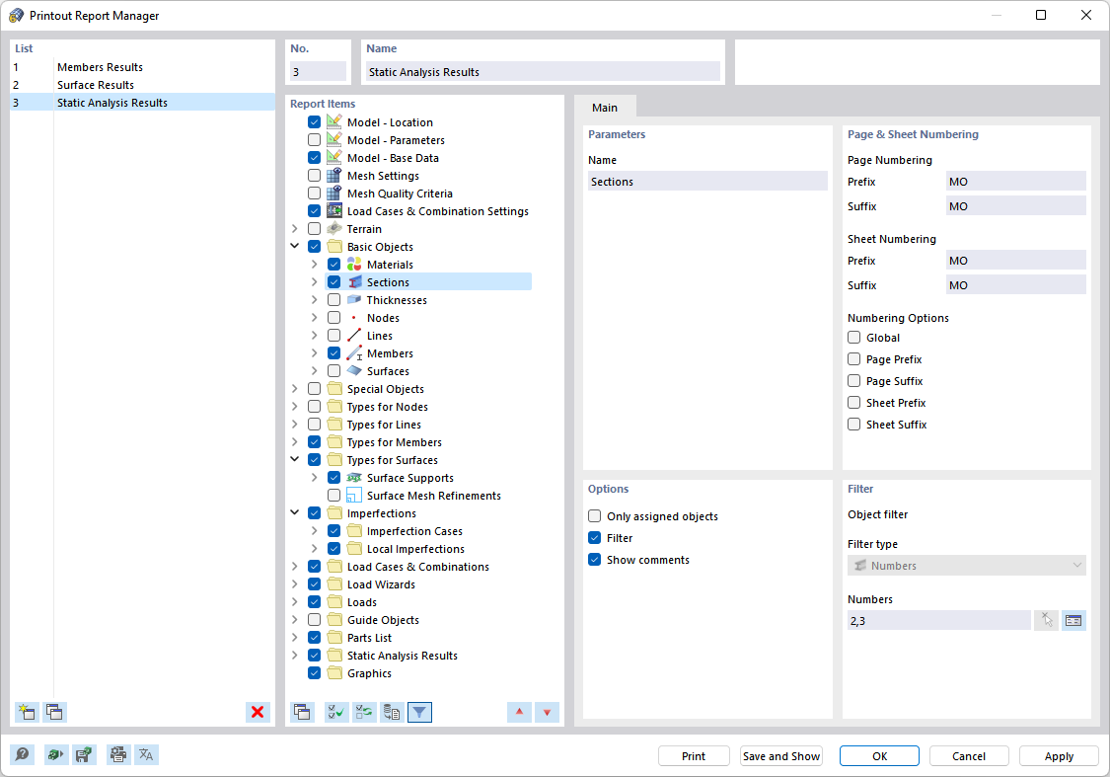Click the report Name field at top
The width and height of the screenshot is (1110, 777).
click(543, 71)
